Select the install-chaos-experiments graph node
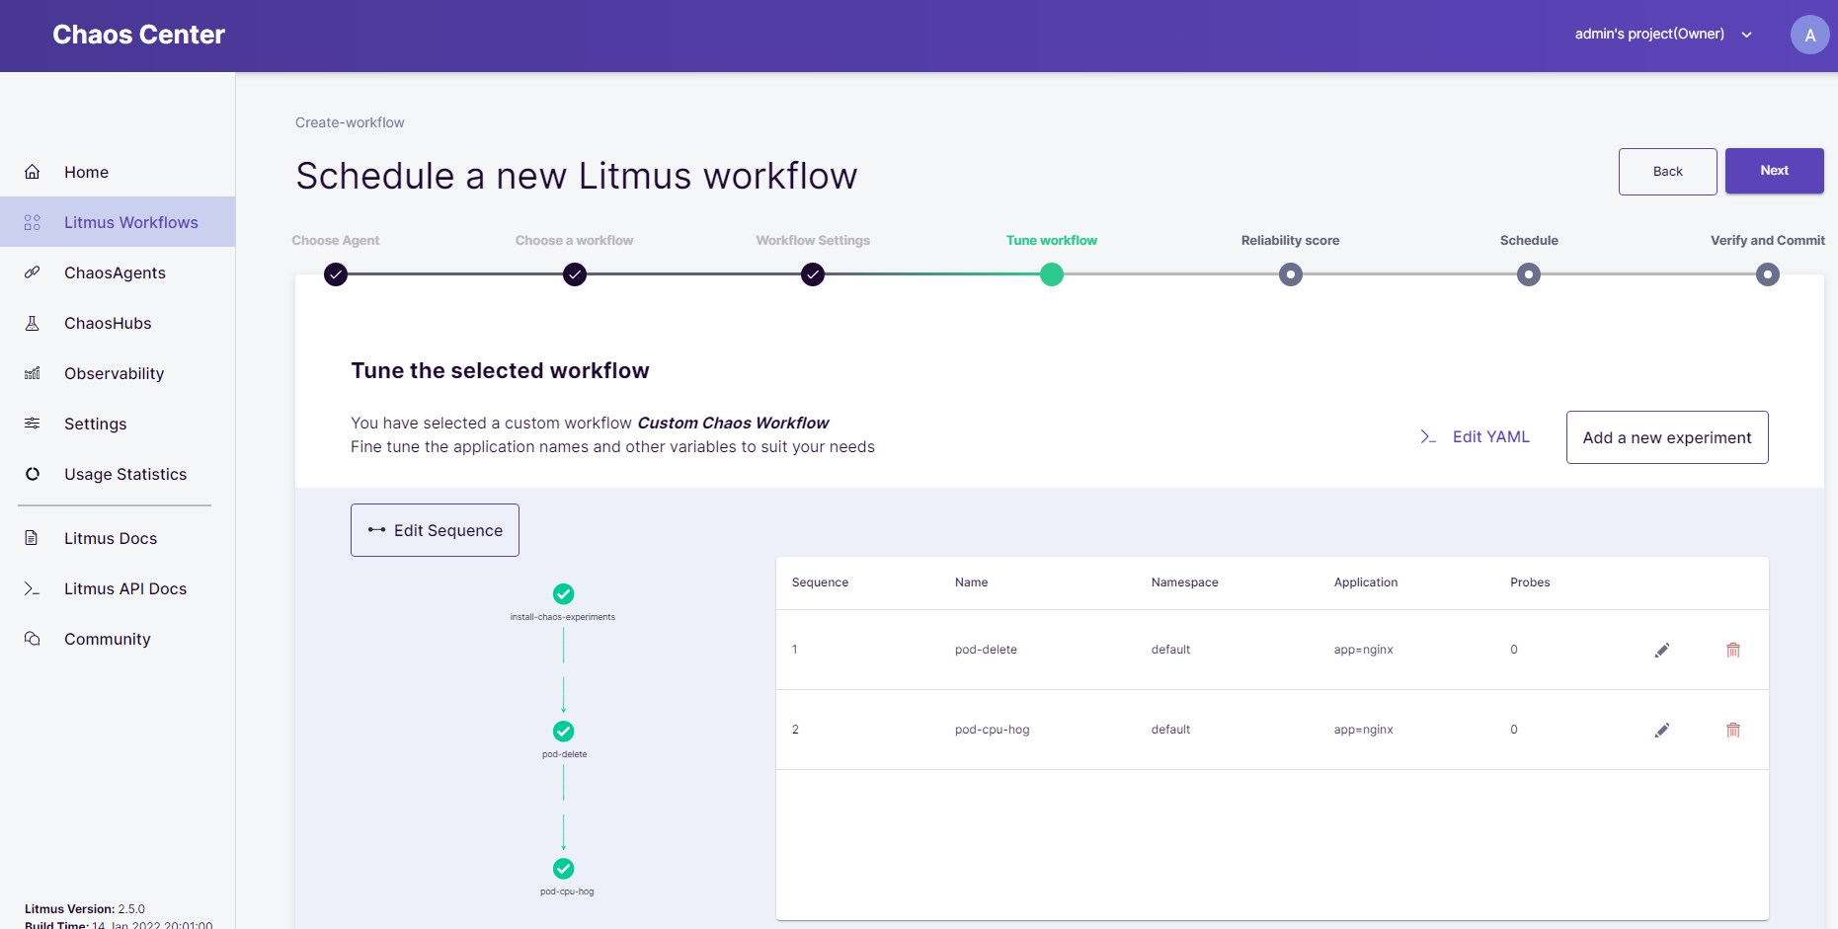Screen dimensions: 1838x929 coord(563,594)
